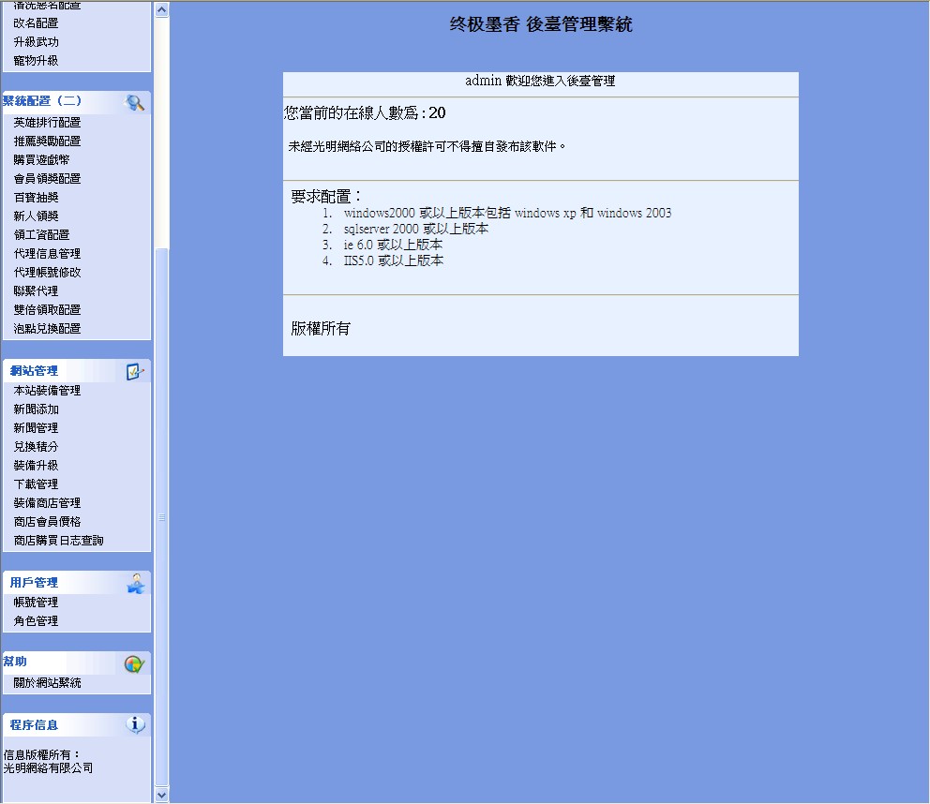Click the magnifier icon beside 系統配置（二）
Image resolution: width=930 pixels, height=804 pixels.
(x=136, y=102)
